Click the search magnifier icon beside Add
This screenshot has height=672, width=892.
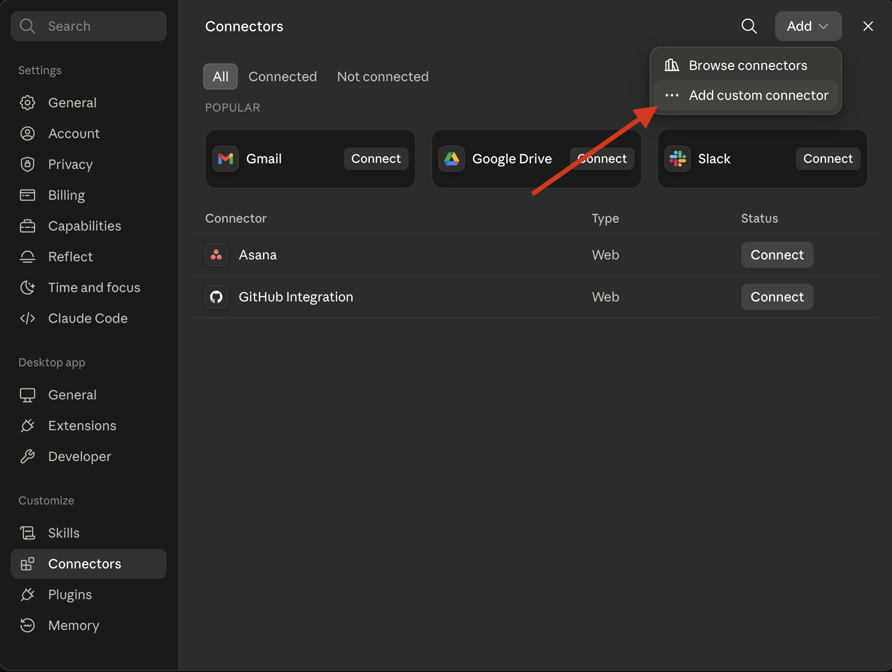pos(749,26)
